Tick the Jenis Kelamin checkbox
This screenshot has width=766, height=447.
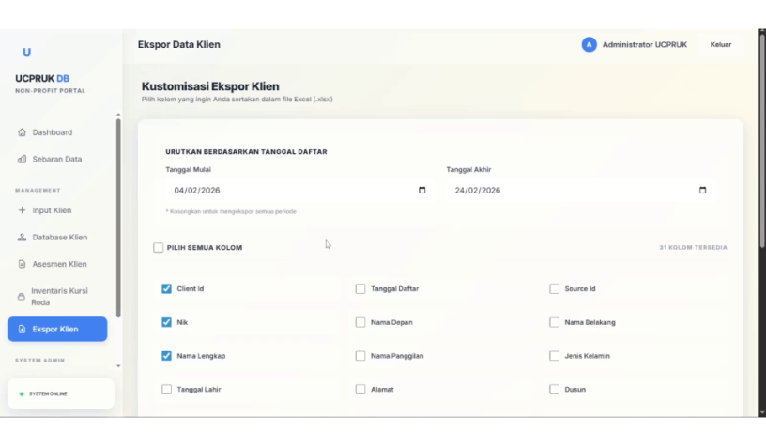pyautogui.click(x=555, y=356)
